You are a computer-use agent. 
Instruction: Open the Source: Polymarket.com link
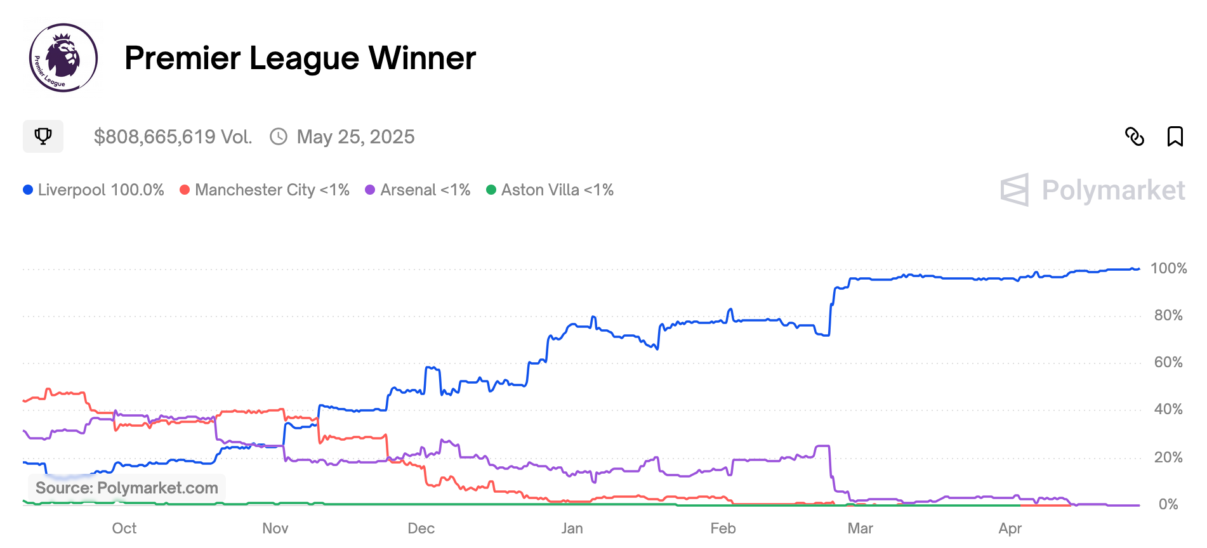coord(127,488)
